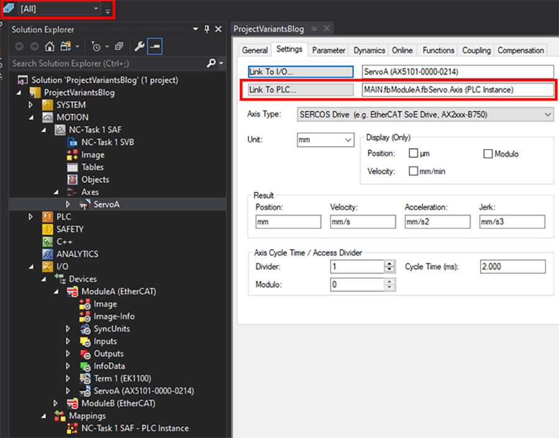Click the Collapse All icon in toolbar

point(119,47)
